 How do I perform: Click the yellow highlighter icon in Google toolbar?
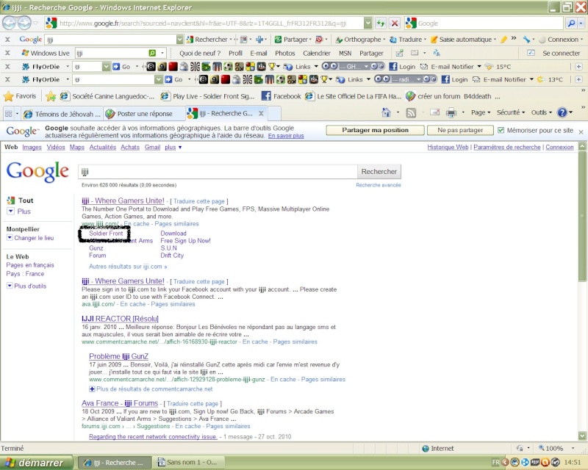pyautogui.click(x=503, y=40)
